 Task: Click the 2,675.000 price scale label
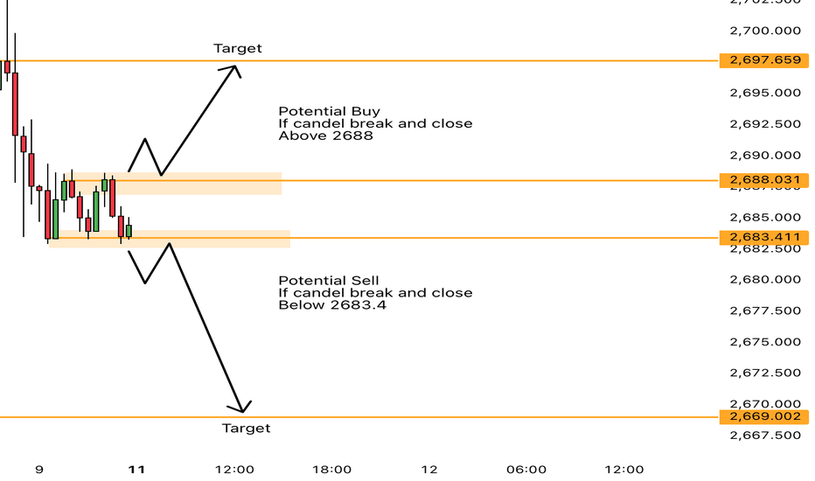coord(765,342)
